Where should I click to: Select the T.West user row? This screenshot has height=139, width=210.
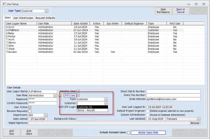coord(94,49)
